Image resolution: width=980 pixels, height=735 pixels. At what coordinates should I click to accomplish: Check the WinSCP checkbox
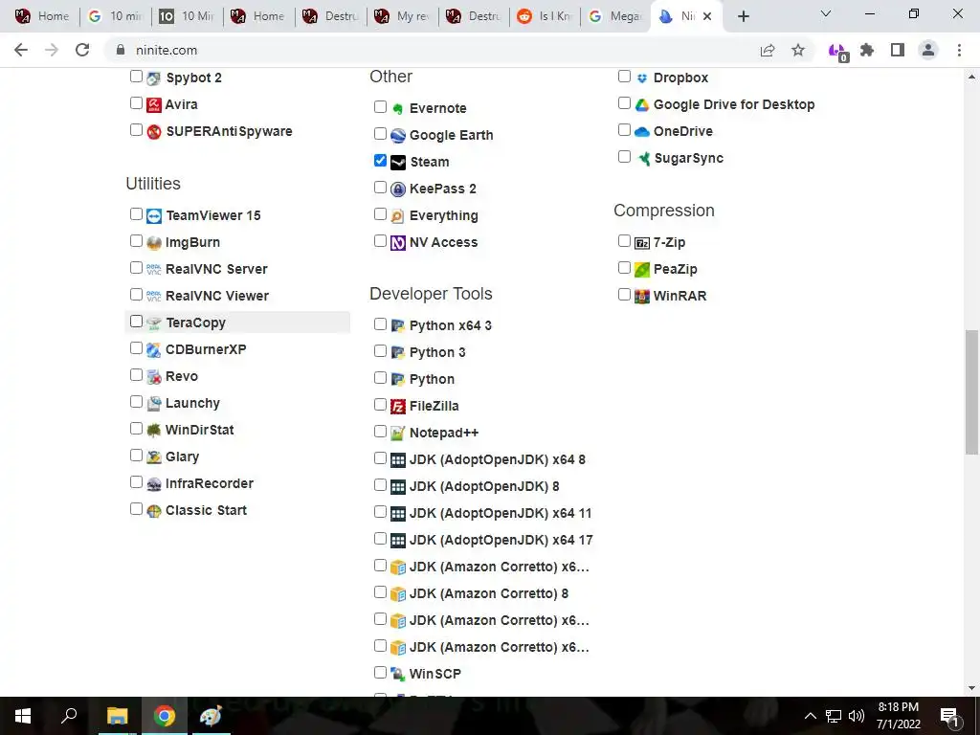coord(380,673)
